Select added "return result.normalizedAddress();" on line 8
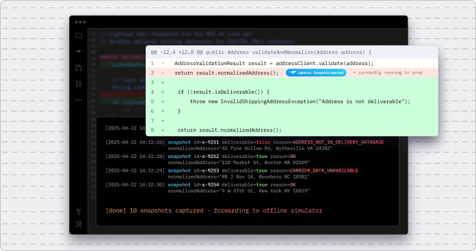The height and width of the screenshot is (251, 476). click(230, 130)
